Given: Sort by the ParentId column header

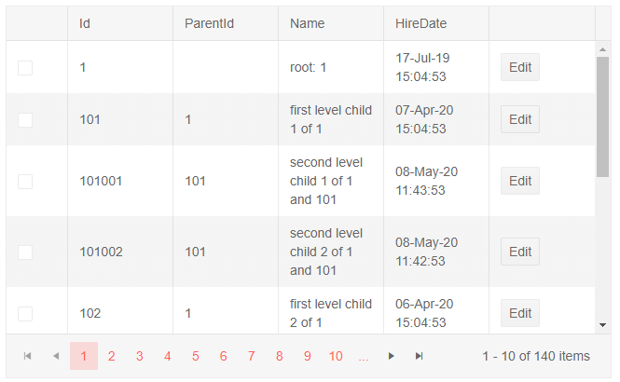Looking at the screenshot, I should click(209, 23).
